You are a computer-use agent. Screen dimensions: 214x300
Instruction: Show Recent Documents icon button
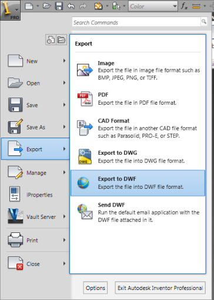pos(51,40)
